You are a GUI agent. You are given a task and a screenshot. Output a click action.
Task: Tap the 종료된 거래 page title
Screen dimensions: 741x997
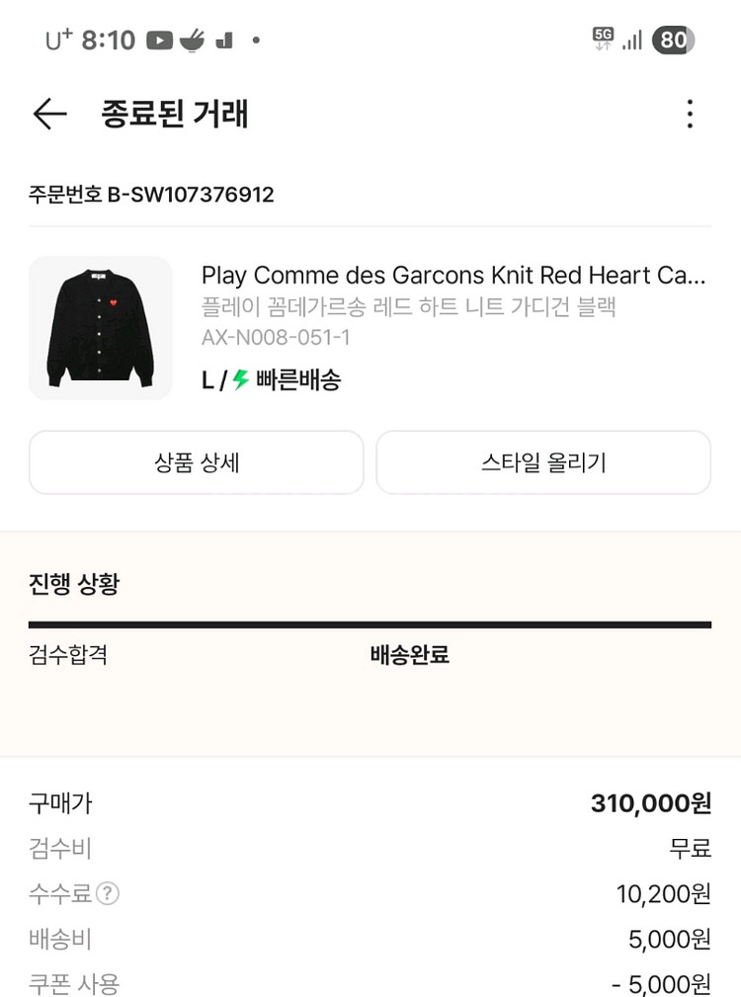175,115
